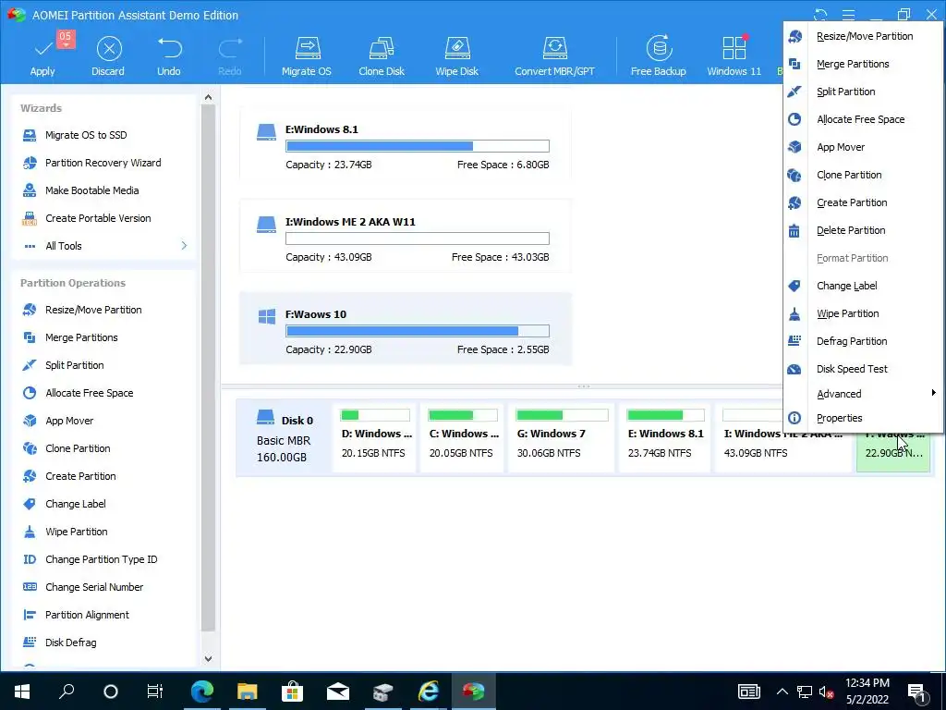Image resolution: width=946 pixels, height=710 pixels.
Task: Click App Mover in context menu
Action: click(864, 147)
